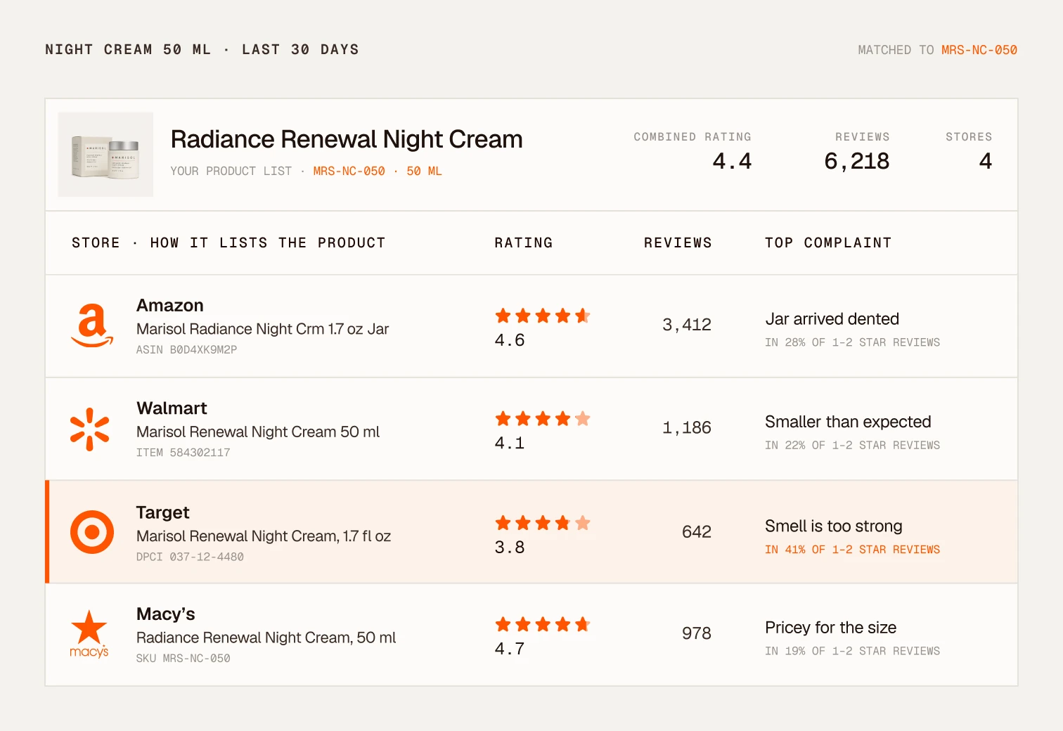This screenshot has width=1063, height=731.
Task: Click the Radiance Renewal Night Cream title
Action: tap(347, 140)
